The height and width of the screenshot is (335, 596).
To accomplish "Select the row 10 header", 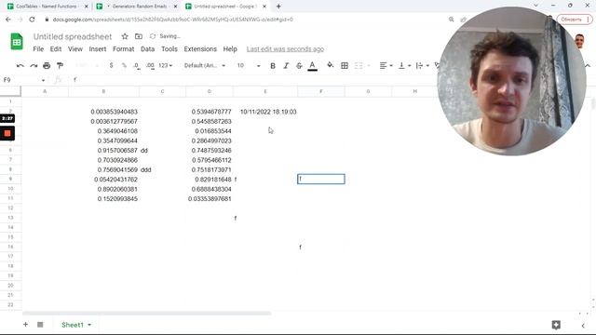I will (10, 189).
